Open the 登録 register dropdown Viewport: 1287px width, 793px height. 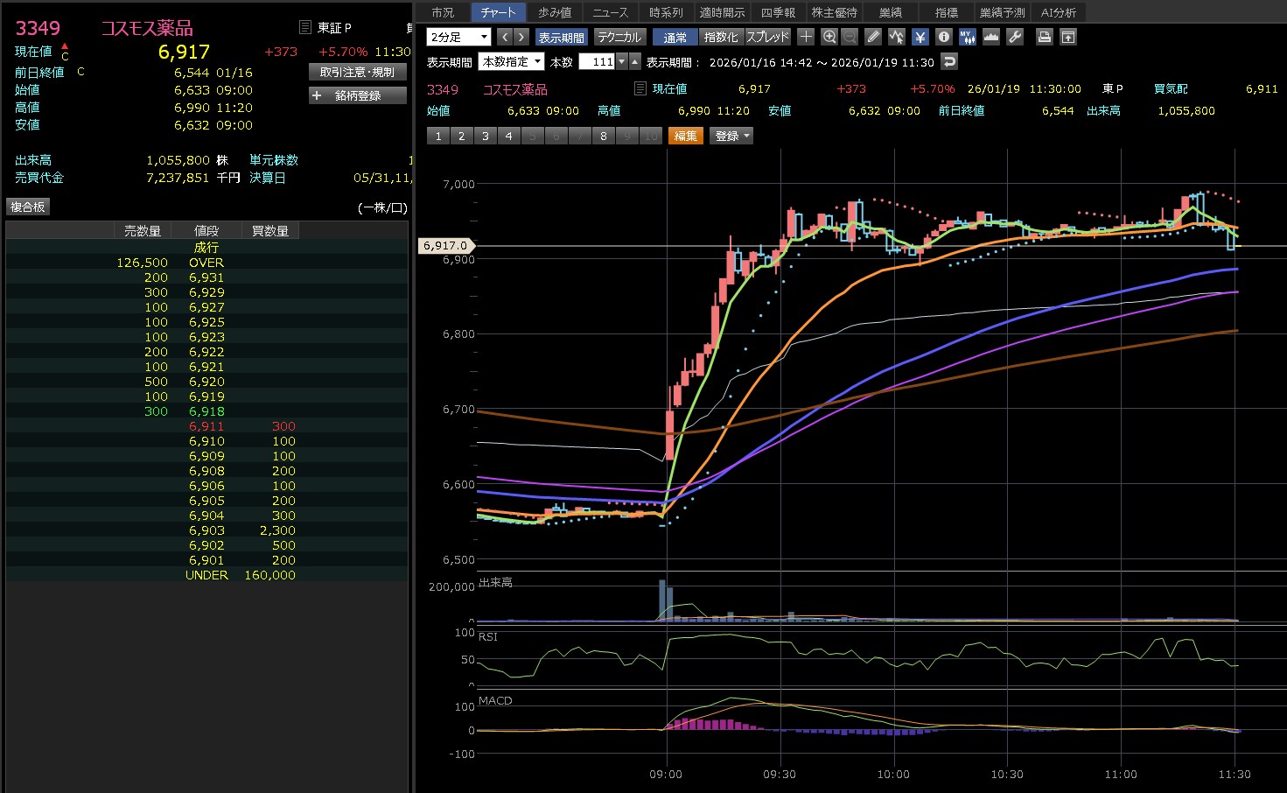click(x=732, y=136)
